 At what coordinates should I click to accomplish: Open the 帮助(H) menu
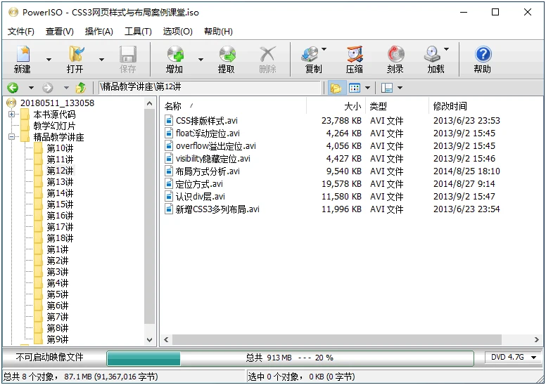click(218, 32)
